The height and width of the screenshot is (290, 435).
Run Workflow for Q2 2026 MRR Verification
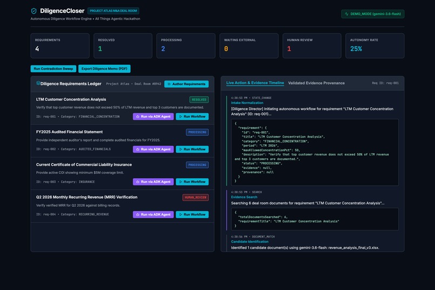192,214
